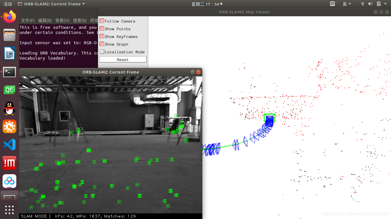Enable Localization Mode checkbox
The width and height of the screenshot is (391, 219).
[102, 52]
